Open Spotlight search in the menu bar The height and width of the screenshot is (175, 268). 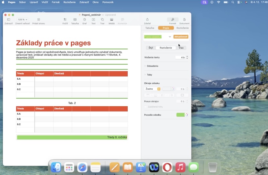(x=232, y=2)
